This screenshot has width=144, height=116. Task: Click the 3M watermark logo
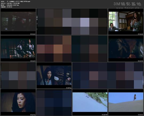(x=127, y=4)
